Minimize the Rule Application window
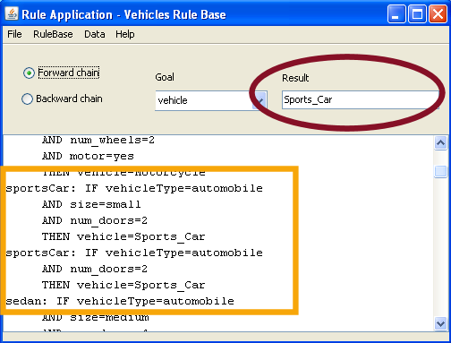Viewport: 451px width, 343px height. [396, 14]
